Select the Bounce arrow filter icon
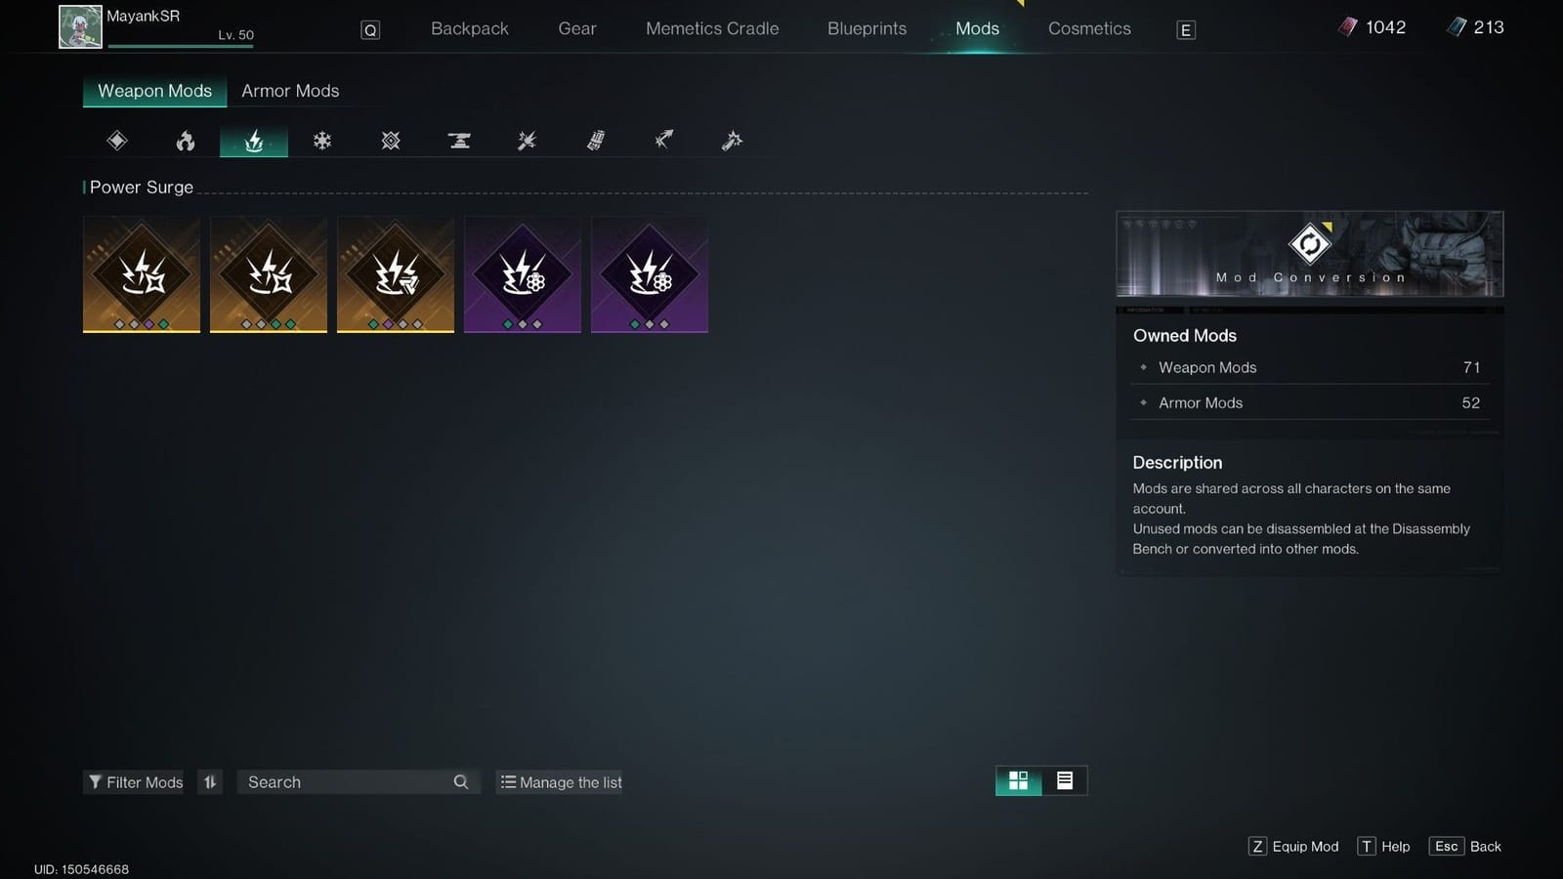This screenshot has width=1563, height=879. pos(663,140)
